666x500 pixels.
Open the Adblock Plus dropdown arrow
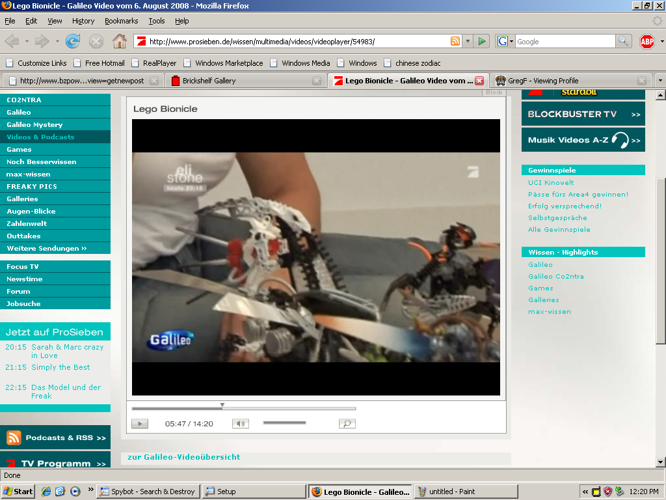661,41
